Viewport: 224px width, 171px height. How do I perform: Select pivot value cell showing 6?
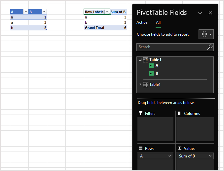(x=118, y=28)
